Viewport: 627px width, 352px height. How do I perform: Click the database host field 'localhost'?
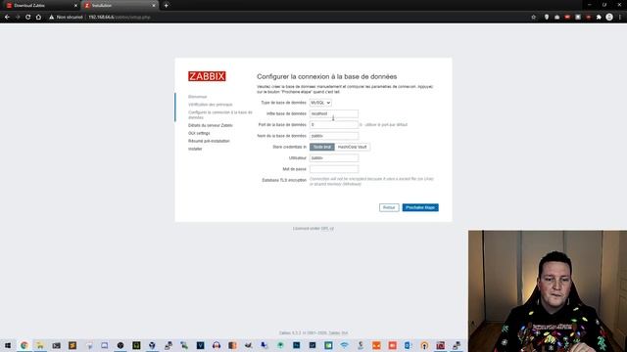tap(334, 113)
